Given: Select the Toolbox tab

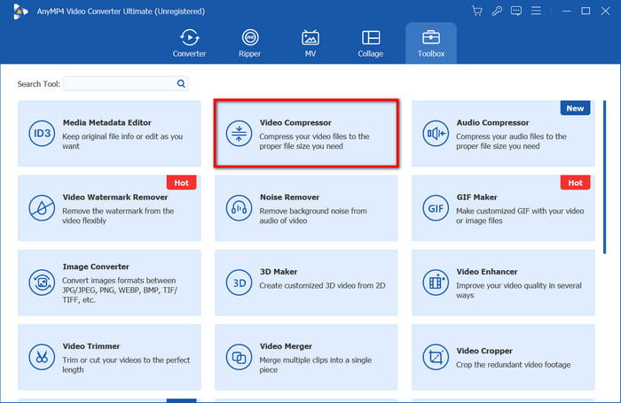Looking at the screenshot, I should click(x=431, y=43).
